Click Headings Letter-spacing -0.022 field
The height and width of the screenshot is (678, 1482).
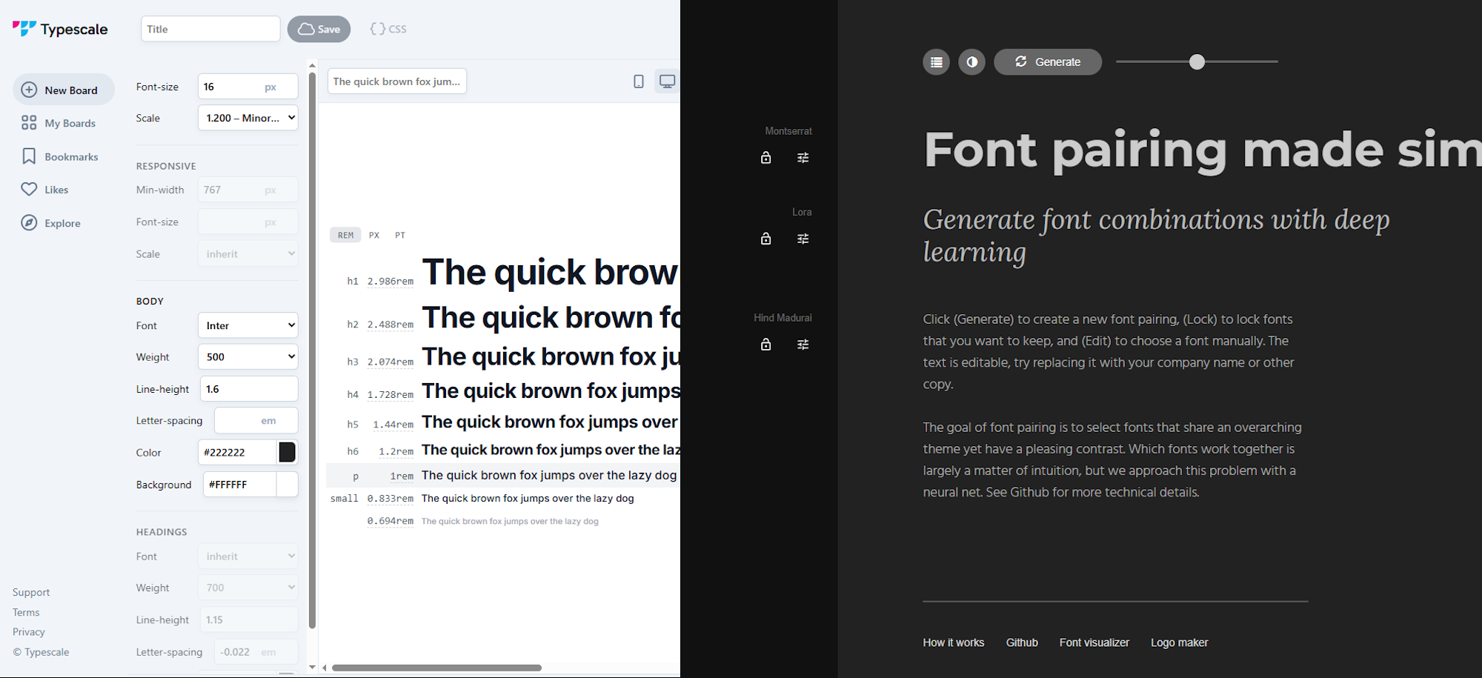point(256,652)
